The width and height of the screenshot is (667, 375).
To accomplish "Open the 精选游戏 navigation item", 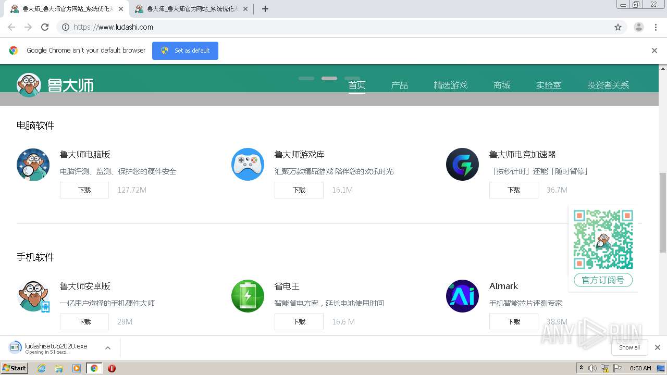I will pos(451,85).
